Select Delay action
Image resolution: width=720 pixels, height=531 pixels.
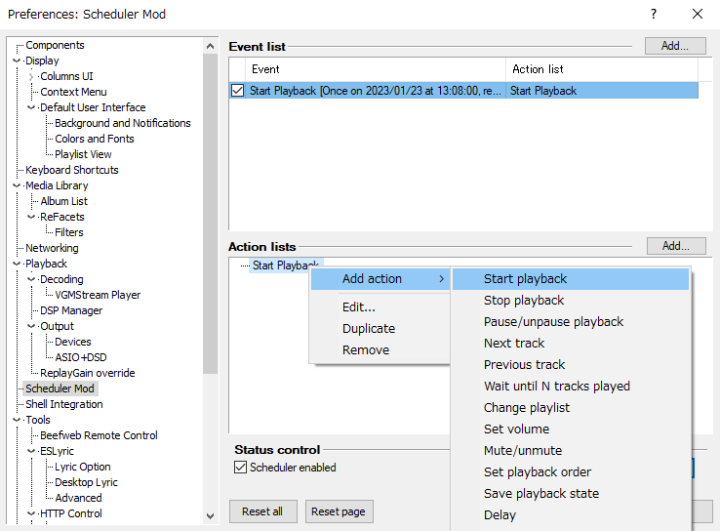571,515
